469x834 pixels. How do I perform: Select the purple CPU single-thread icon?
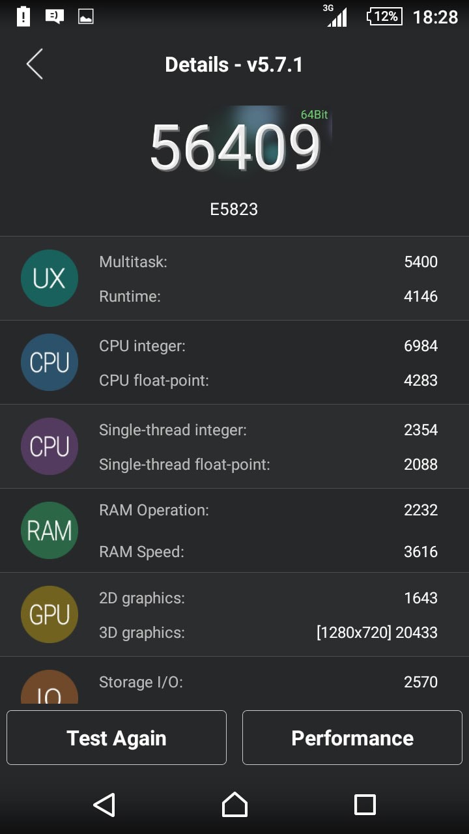tap(50, 446)
